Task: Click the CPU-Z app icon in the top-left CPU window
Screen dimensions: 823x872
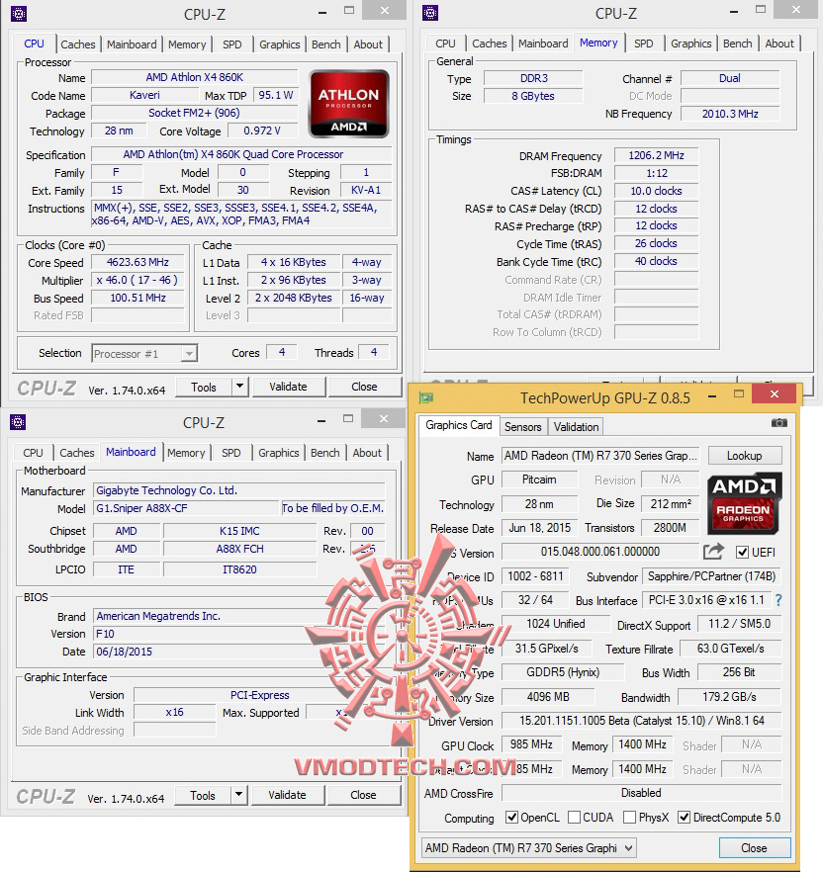Action: pyautogui.click(x=19, y=14)
